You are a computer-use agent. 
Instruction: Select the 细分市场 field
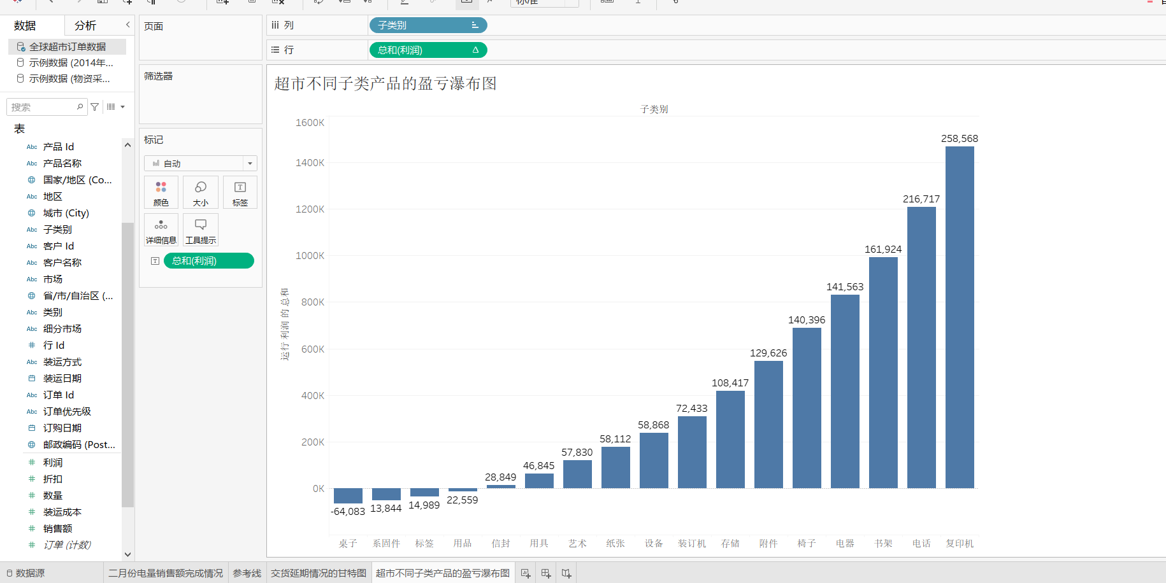click(62, 329)
